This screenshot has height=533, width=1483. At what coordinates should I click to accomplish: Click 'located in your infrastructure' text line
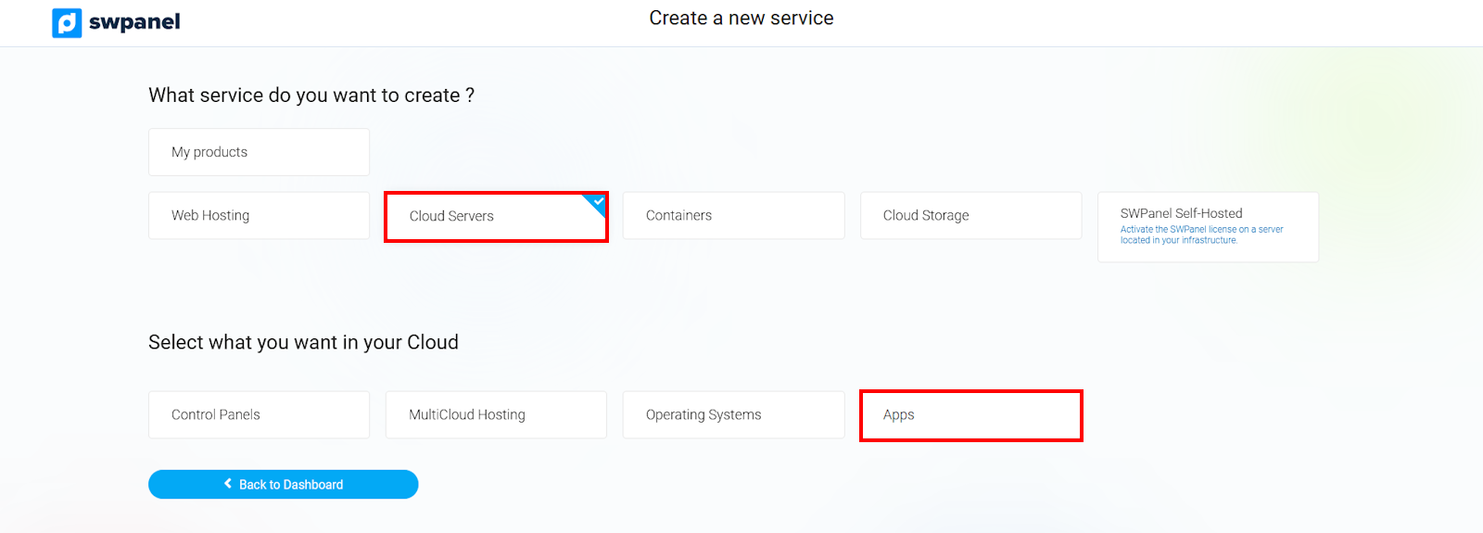pyautogui.click(x=1178, y=240)
